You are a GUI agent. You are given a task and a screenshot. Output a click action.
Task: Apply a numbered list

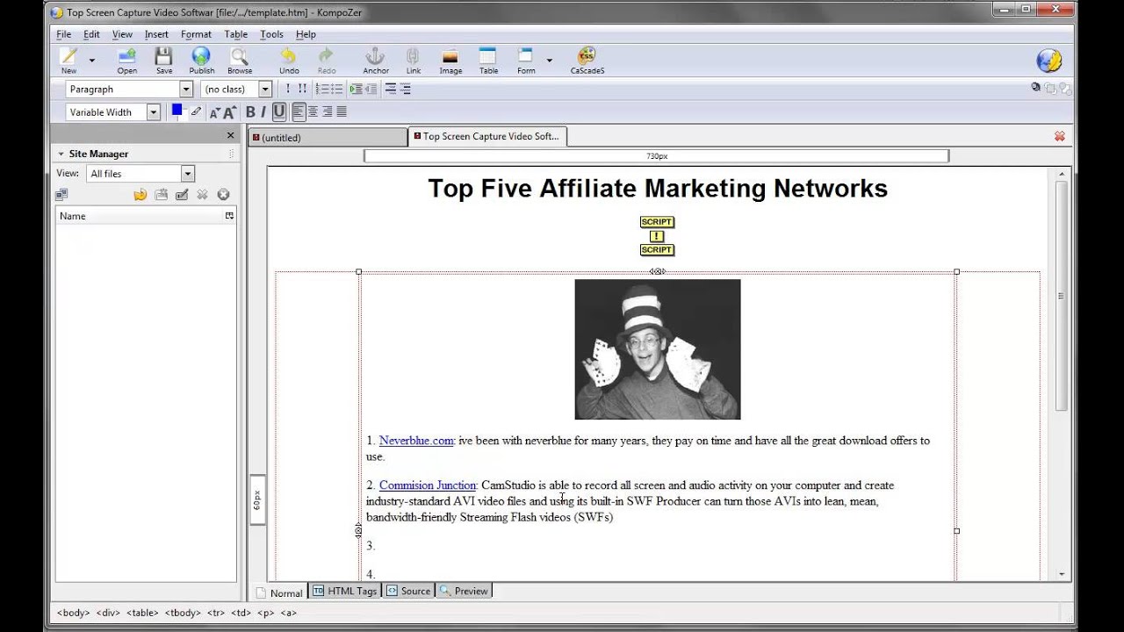[x=321, y=89]
